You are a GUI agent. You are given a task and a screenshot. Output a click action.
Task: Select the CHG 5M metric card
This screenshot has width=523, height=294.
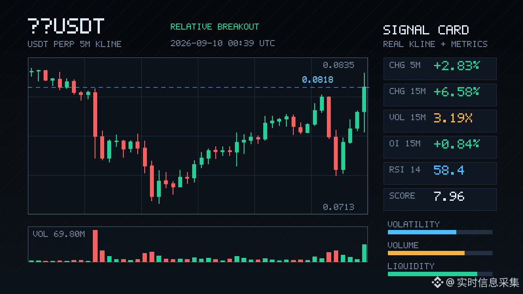click(440, 68)
